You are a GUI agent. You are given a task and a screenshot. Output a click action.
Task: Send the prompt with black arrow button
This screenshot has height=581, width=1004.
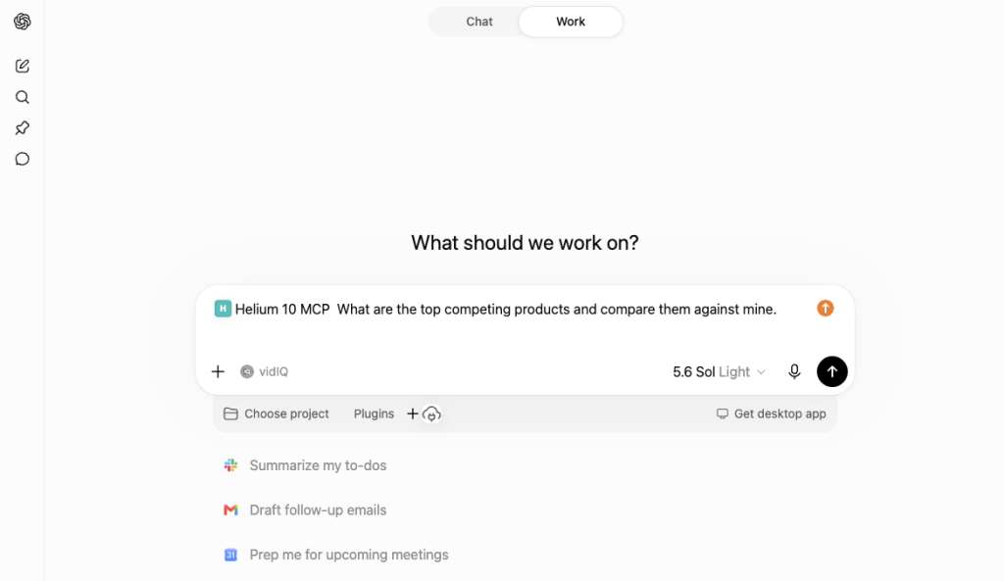click(x=831, y=371)
